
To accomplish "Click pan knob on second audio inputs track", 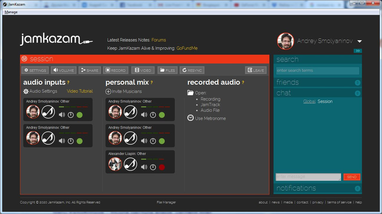I will point(71,141).
